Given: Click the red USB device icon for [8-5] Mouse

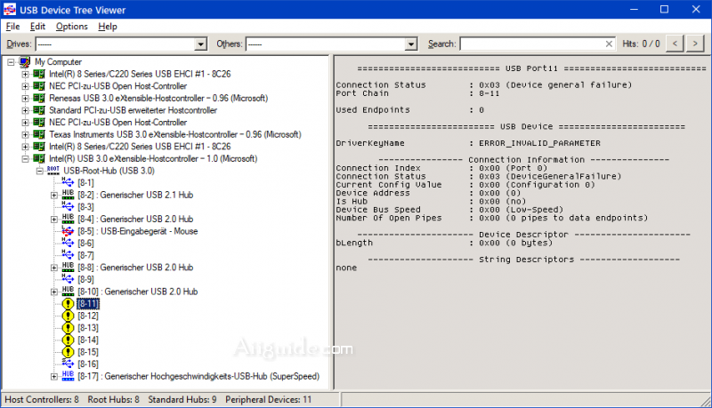Looking at the screenshot, I should tap(68, 231).
